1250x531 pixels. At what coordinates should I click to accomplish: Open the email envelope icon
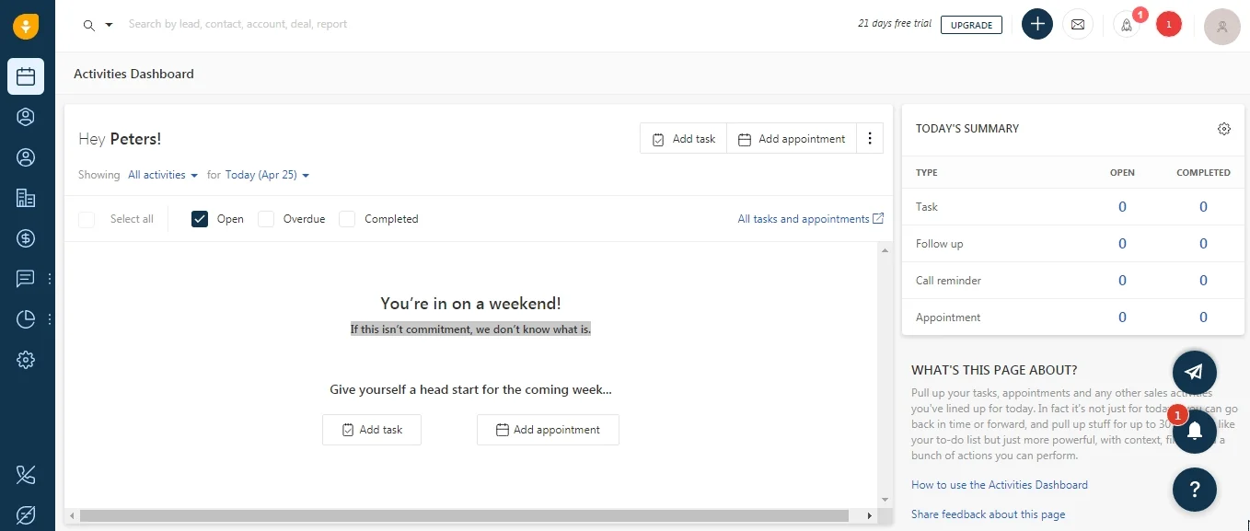tap(1078, 24)
